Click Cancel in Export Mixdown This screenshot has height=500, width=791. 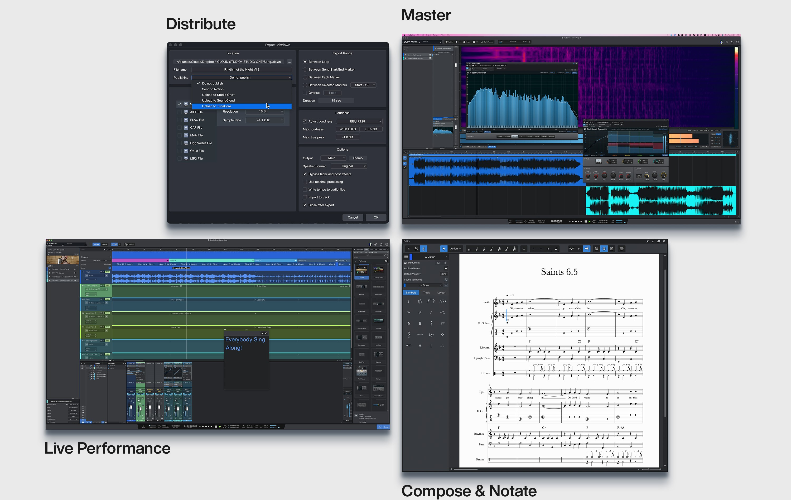tap(353, 218)
